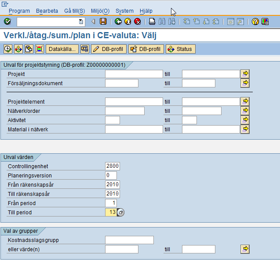Open multiple selection for eller värde(n)
This screenshot has height=260, width=280.
(245, 249)
